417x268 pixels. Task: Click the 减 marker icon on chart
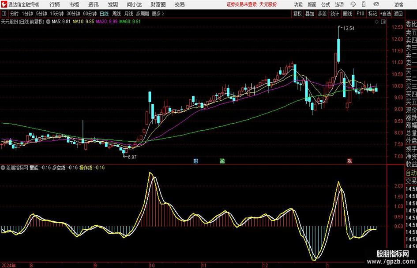coord(222,161)
